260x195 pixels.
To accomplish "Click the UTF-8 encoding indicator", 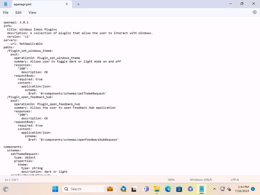I will [x=235, y=180].
